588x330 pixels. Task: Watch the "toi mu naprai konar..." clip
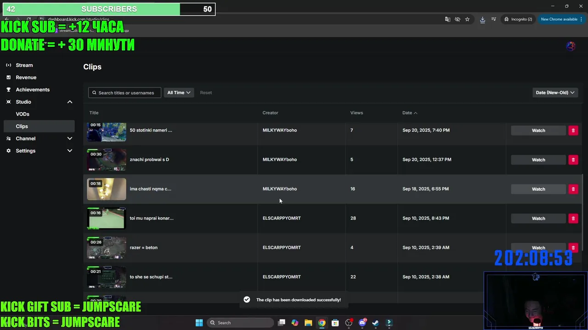coord(538,219)
